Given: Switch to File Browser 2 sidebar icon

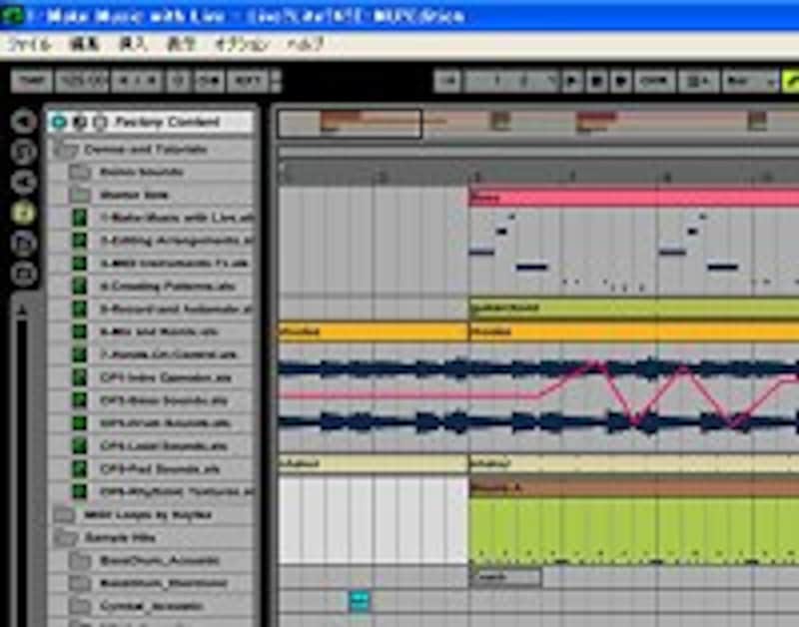Looking at the screenshot, I should [24, 244].
